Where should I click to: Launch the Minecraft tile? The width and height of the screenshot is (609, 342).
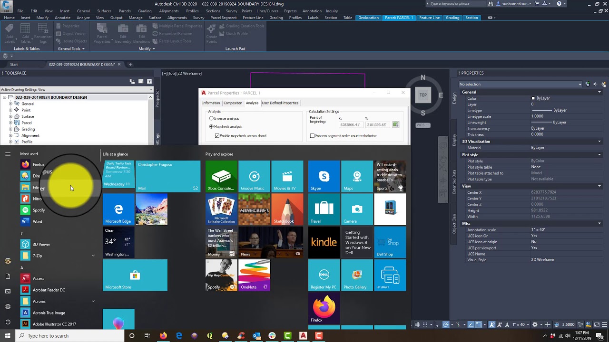coord(254,209)
